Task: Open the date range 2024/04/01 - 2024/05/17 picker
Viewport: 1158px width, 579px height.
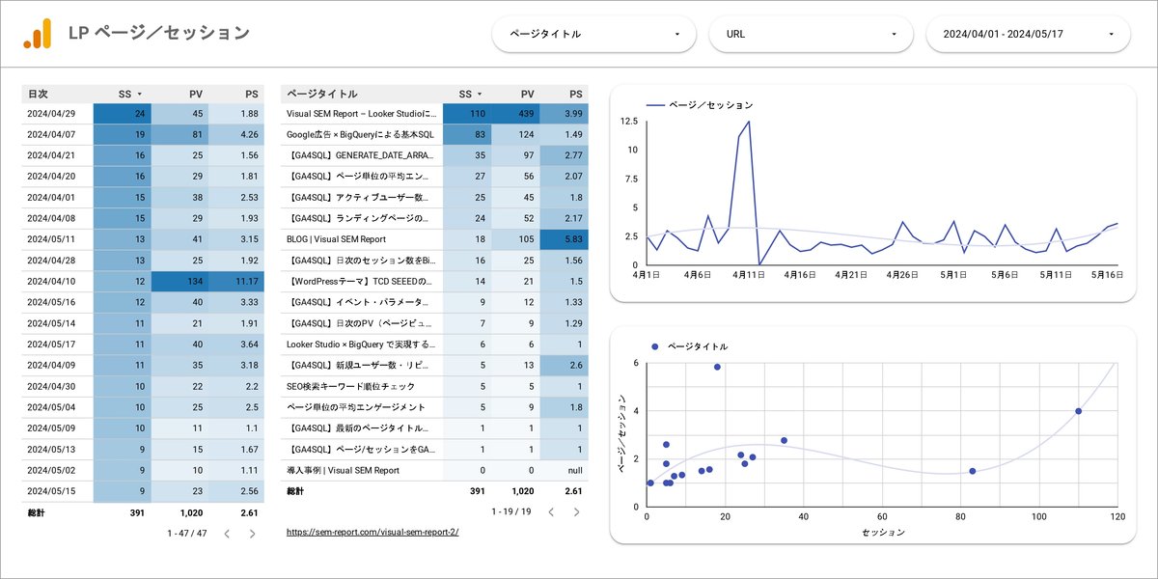Action: coord(1028,34)
